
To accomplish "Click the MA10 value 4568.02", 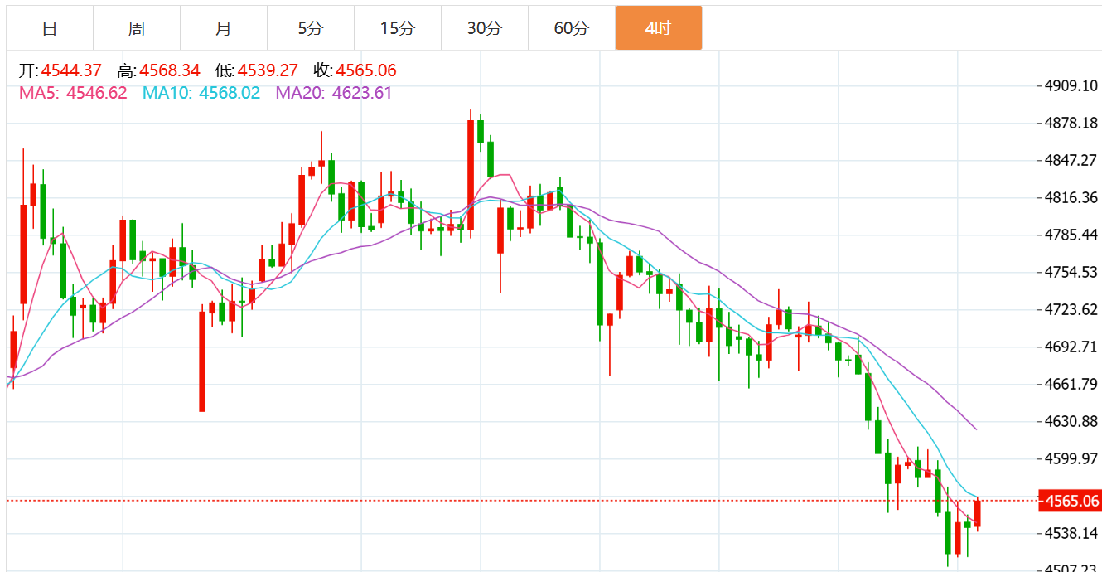I will pos(230,93).
